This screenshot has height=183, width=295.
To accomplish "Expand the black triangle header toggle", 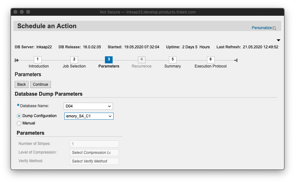I will 278,40.
